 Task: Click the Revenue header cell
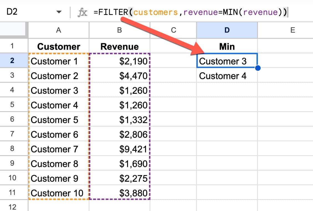click(119, 46)
